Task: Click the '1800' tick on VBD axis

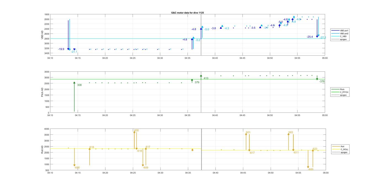Action: [x=47, y=14]
